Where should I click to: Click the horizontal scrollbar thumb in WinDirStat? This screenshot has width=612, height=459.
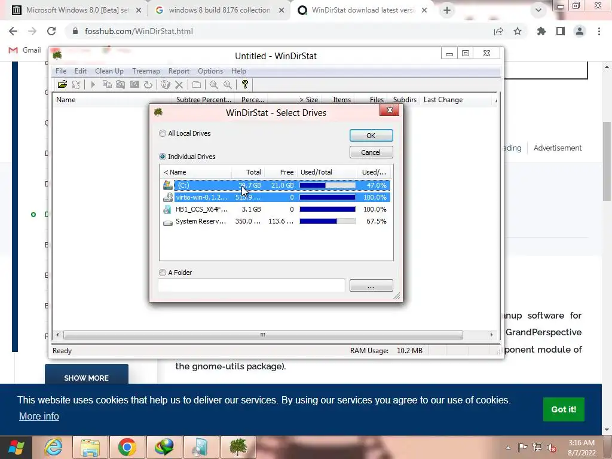pyautogui.click(x=263, y=335)
